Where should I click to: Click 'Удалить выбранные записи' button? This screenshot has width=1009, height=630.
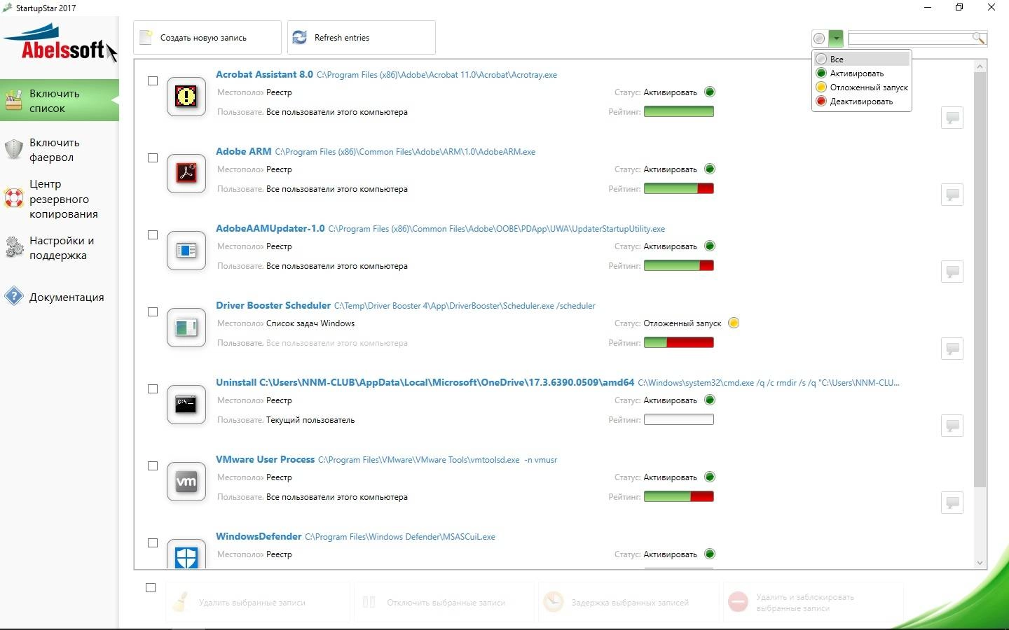(258, 602)
